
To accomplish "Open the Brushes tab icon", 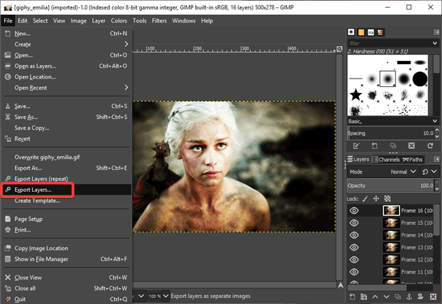I will (x=351, y=32).
